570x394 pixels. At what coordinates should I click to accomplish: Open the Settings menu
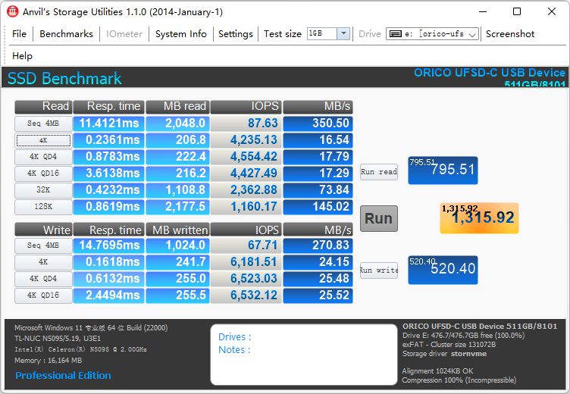click(235, 34)
